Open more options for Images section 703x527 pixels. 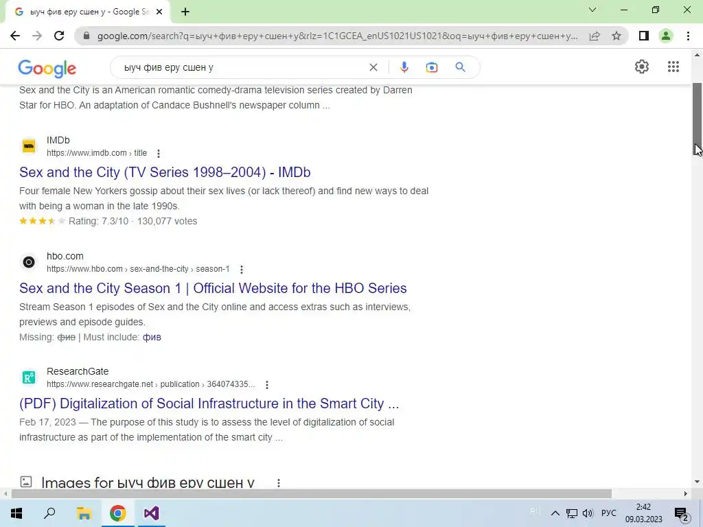click(x=279, y=482)
